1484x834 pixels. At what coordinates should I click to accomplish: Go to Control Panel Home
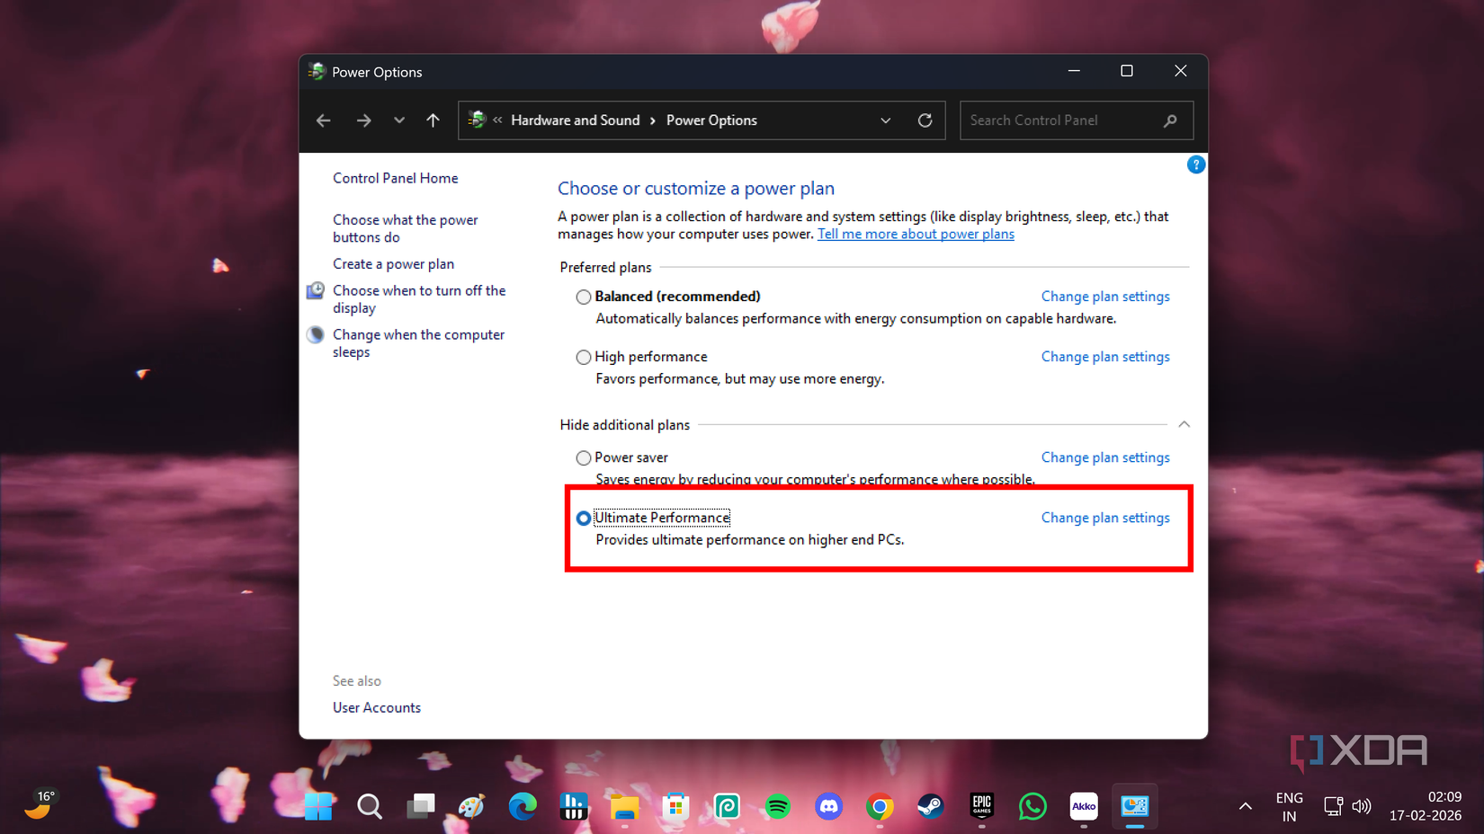click(395, 178)
